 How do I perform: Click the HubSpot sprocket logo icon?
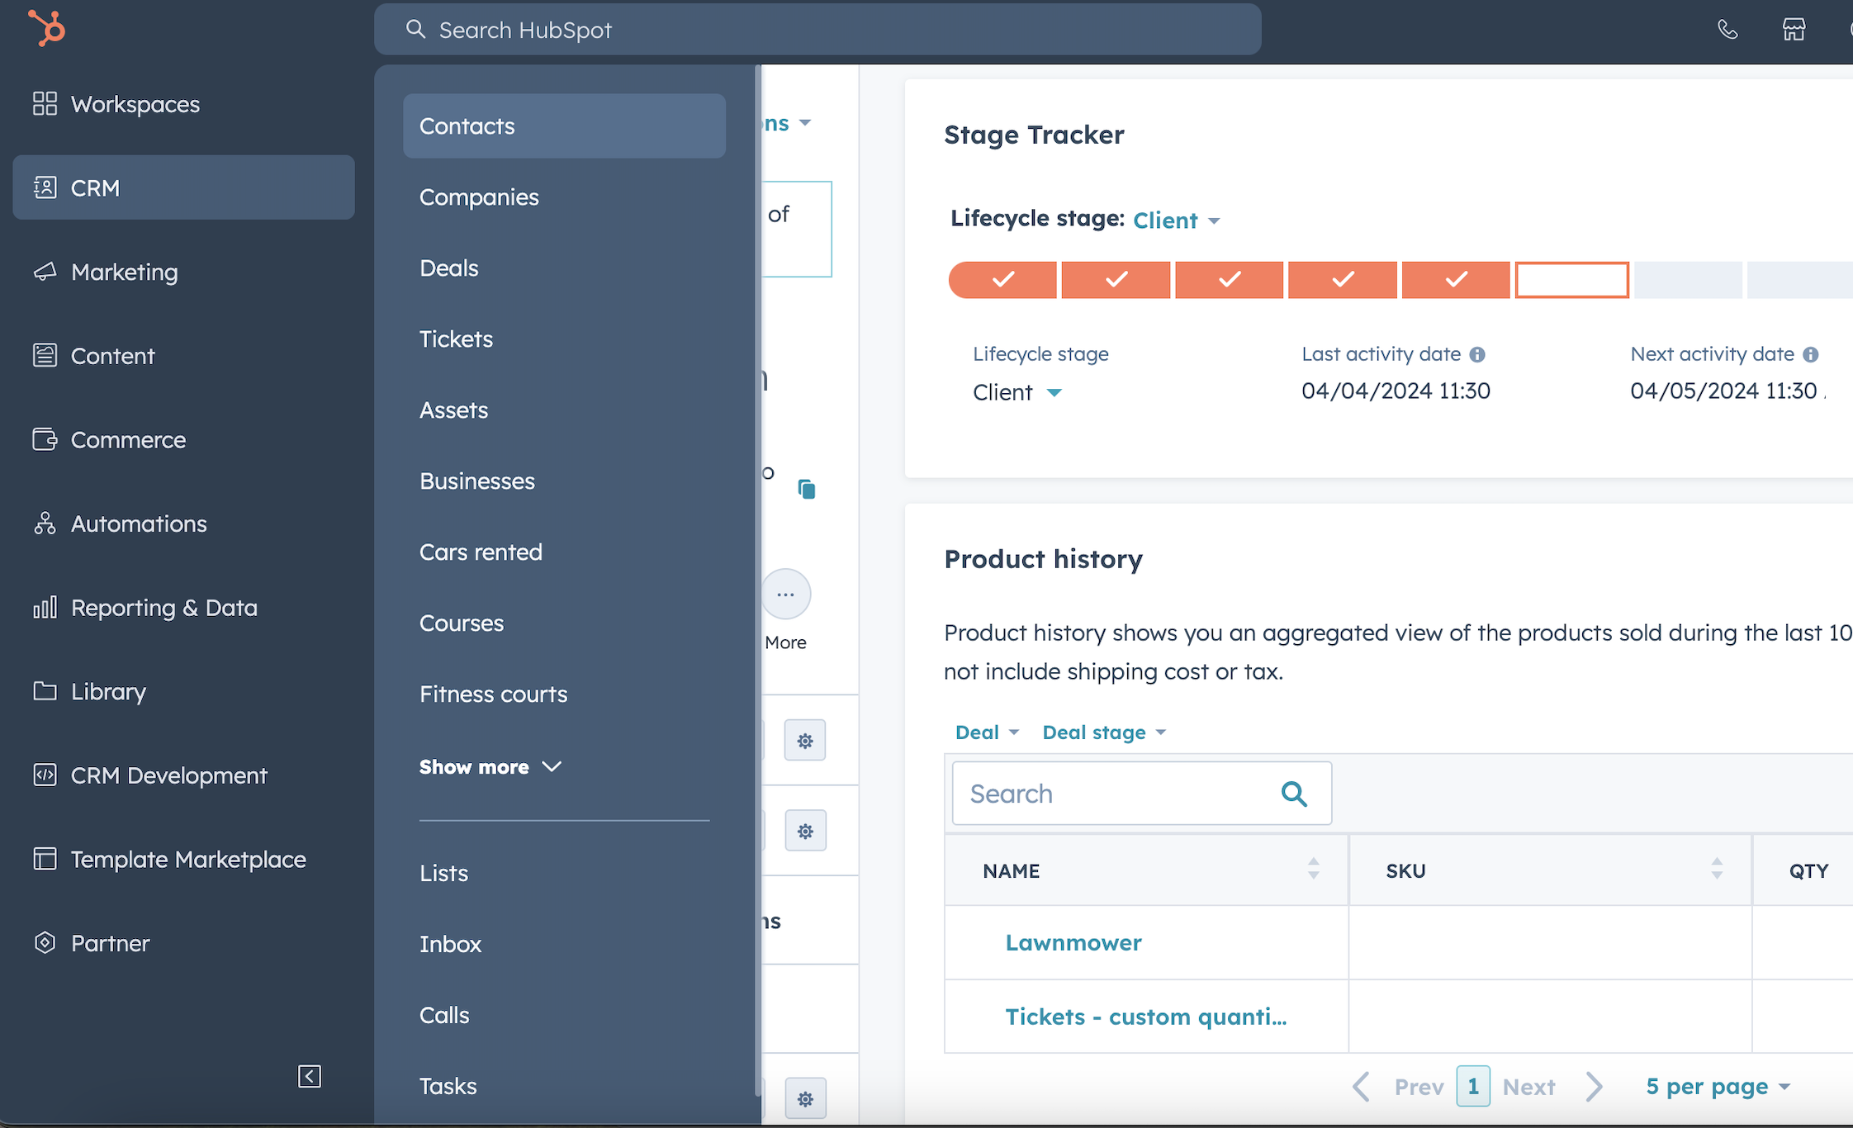coord(46,28)
